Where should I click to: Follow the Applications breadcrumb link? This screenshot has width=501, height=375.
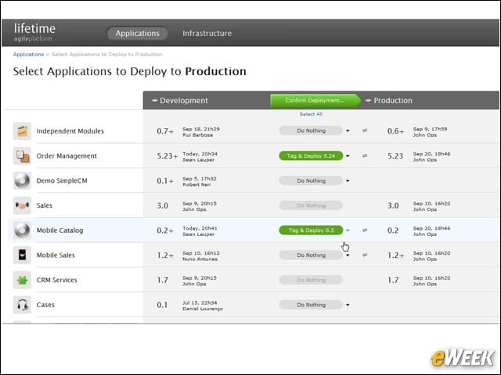28,54
